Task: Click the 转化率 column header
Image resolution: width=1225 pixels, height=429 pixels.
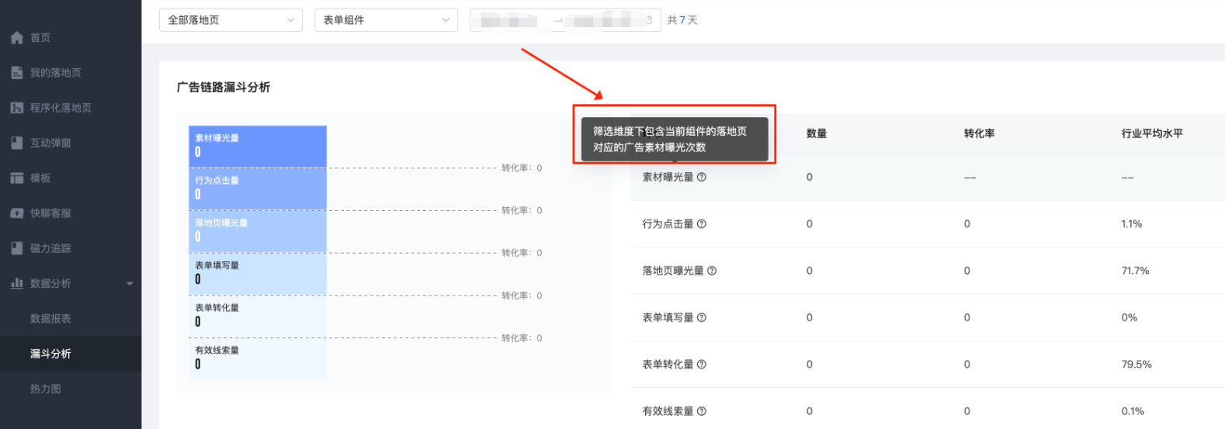Action: [x=979, y=133]
